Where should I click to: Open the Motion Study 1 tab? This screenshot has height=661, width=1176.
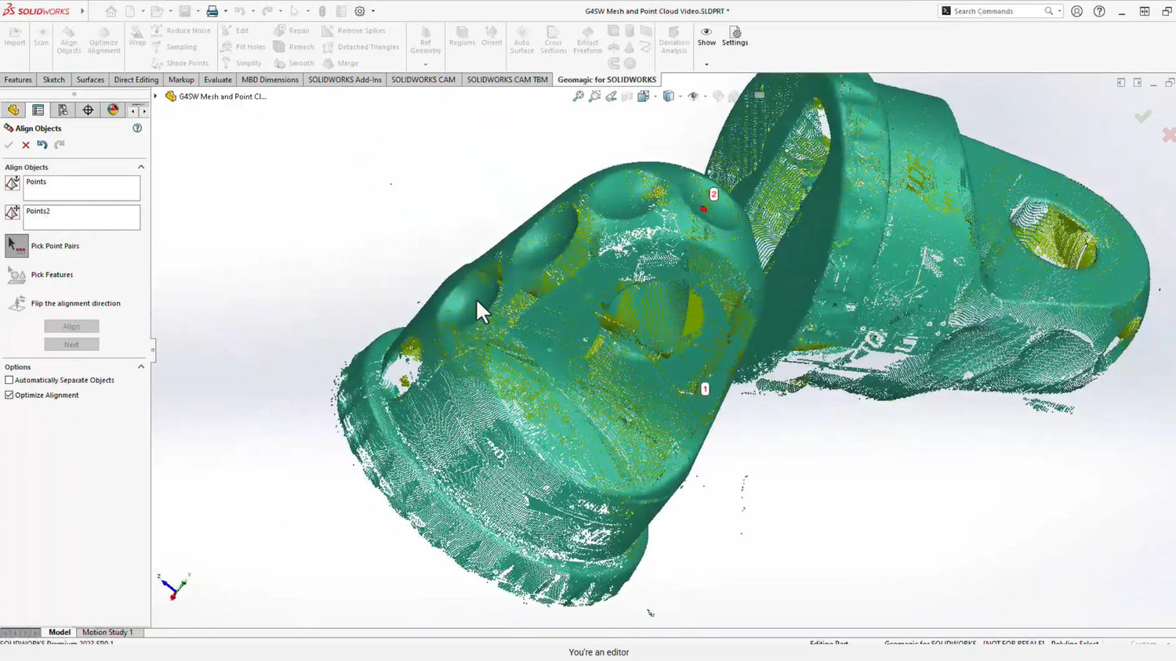[x=107, y=632]
